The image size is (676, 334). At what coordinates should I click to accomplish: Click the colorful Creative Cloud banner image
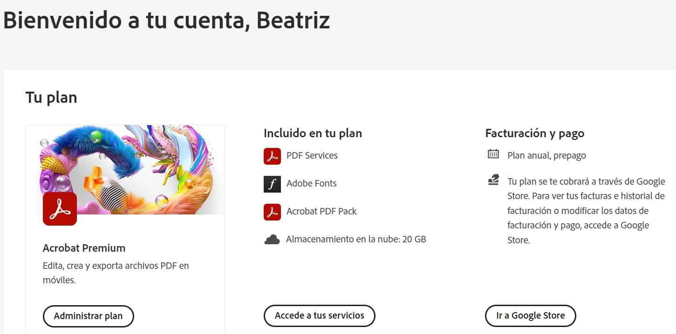[125, 170]
